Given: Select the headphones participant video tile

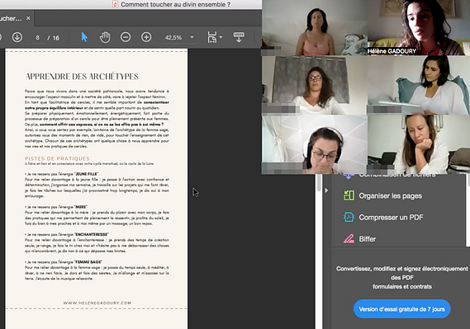Looking at the screenshot, I should tap(315, 145).
